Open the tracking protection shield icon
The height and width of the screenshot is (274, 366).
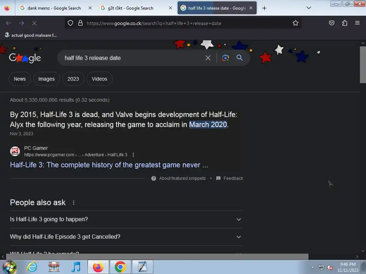[x=70, y=23]
